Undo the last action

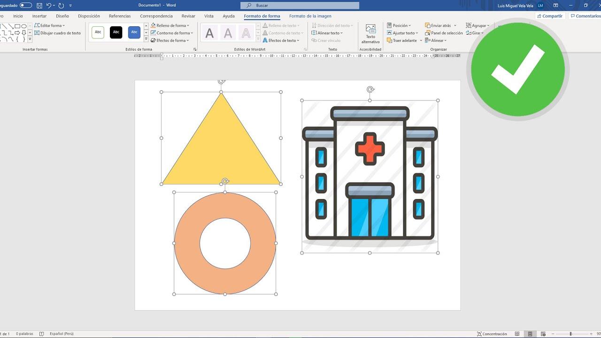(x=49, y=6)
